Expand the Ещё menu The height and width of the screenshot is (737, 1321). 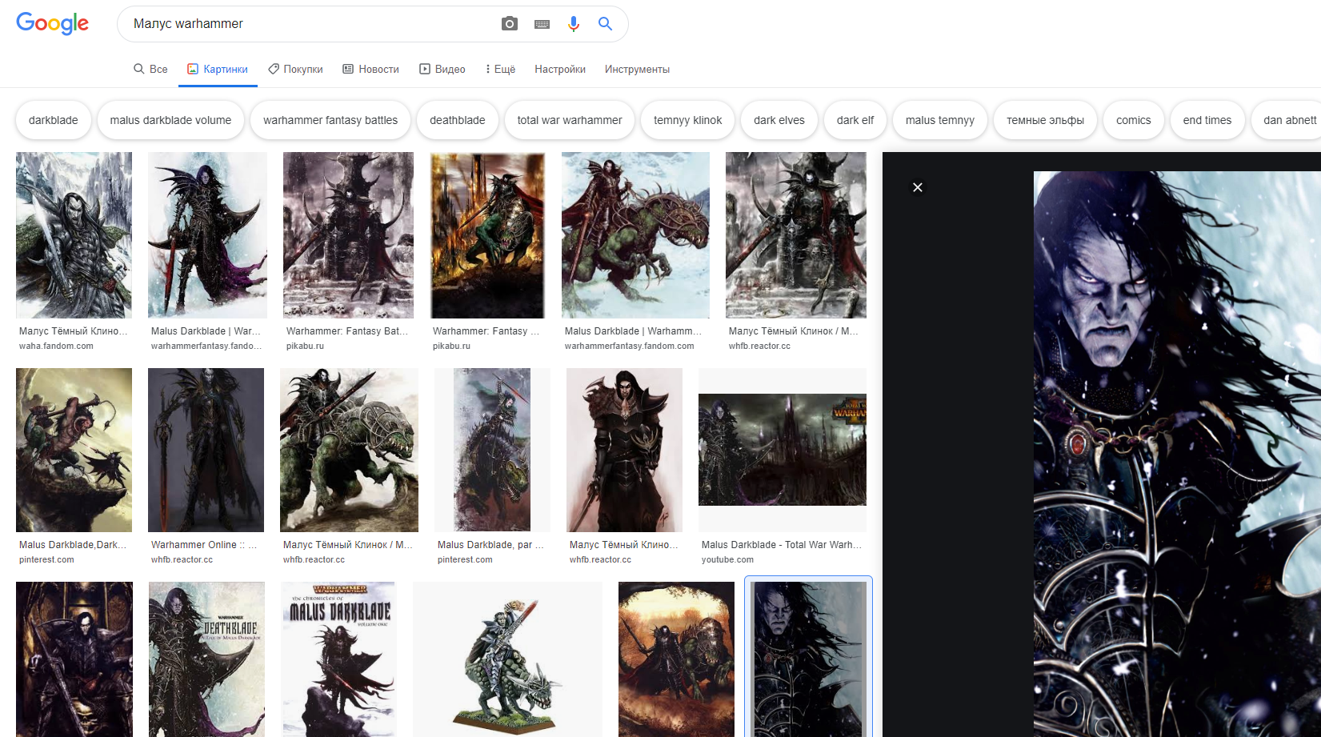(500, 70)
